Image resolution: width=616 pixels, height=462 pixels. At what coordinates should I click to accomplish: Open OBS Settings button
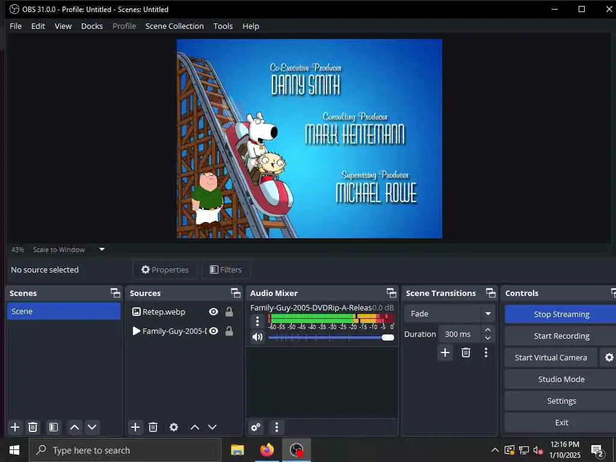coord(561,401)
